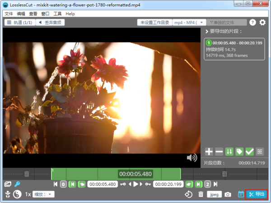The image size is (271, 203).
Task: Open the mp4 output format dropdown
Action: [x=189, y=22]
